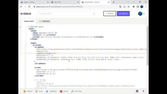The width and height of the screenshot is (167, 94).
Task: Click the editor vertical scrollbar
Action: 147,46
